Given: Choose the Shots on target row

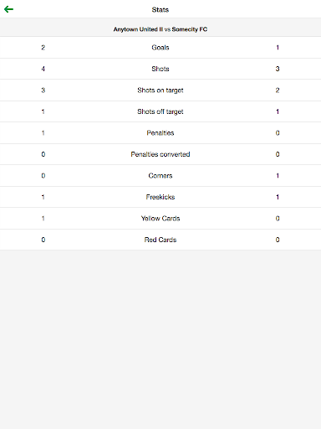Looking at the screenshot, I should [160, 90].
